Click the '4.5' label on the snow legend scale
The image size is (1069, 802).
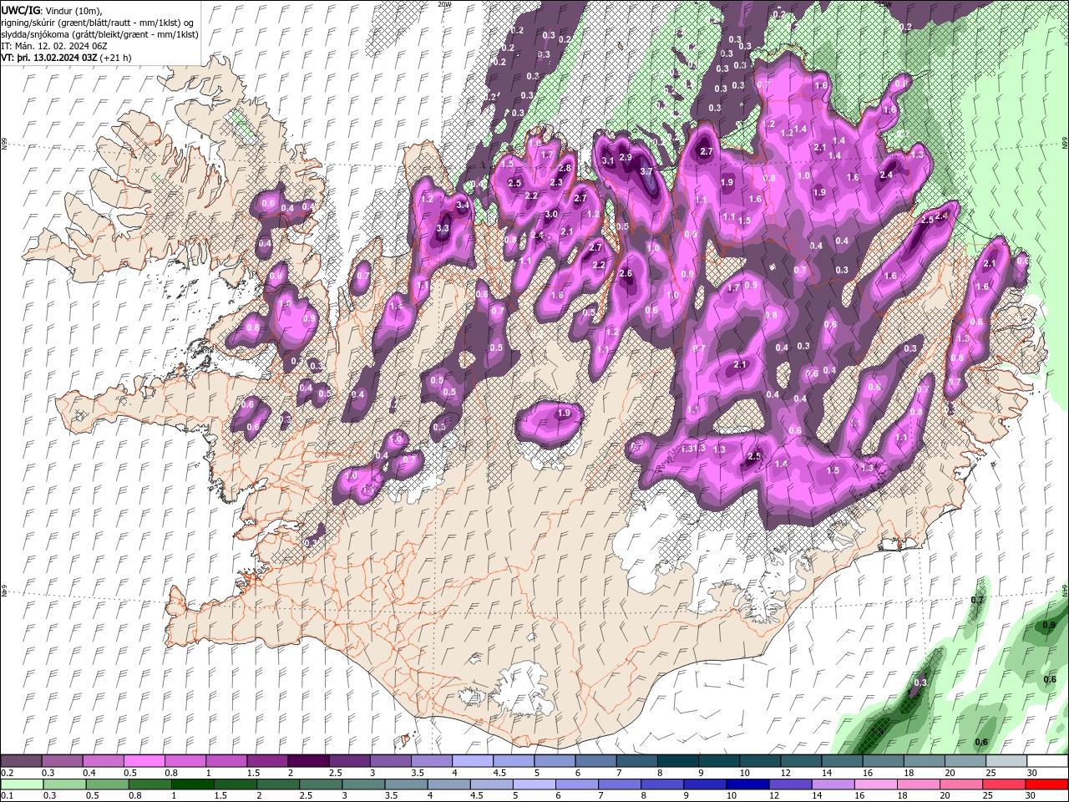tap(499, 773)
